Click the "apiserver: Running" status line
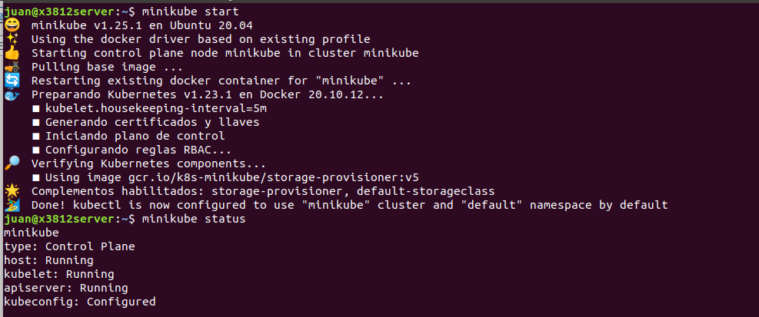 coord(65,288)
